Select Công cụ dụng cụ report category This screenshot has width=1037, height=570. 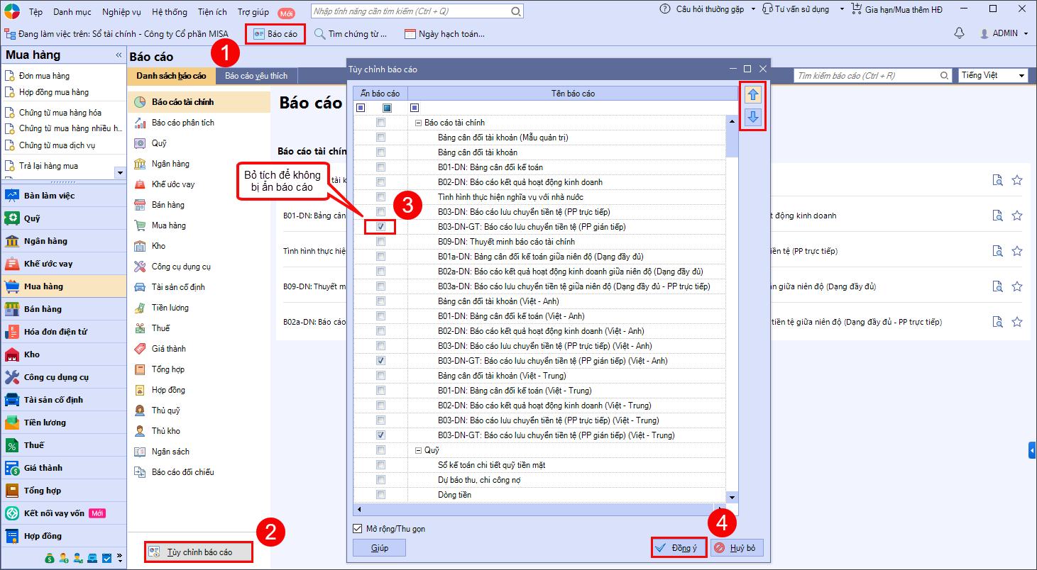coord(181,267)
